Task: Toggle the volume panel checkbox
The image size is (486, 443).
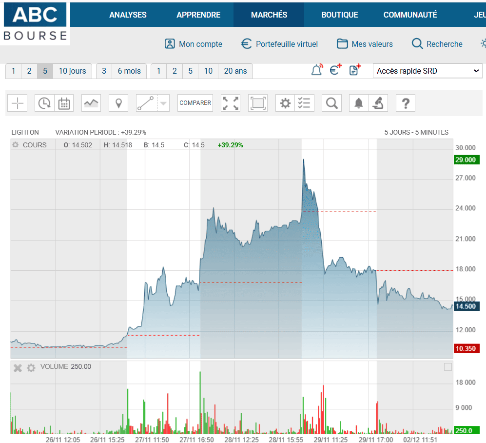Action: (x=448, y=367)
